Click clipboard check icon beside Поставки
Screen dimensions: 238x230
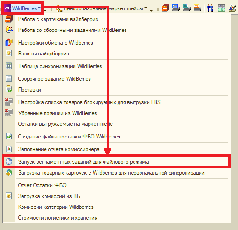9,89
